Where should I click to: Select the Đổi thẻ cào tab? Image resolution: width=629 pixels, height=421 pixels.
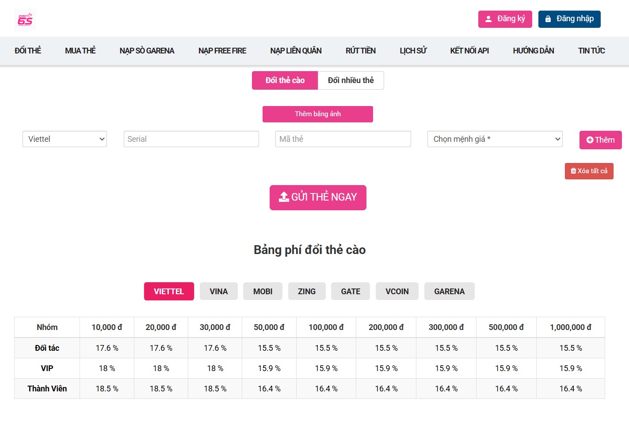pyautogui.click(x=285, y=80)
